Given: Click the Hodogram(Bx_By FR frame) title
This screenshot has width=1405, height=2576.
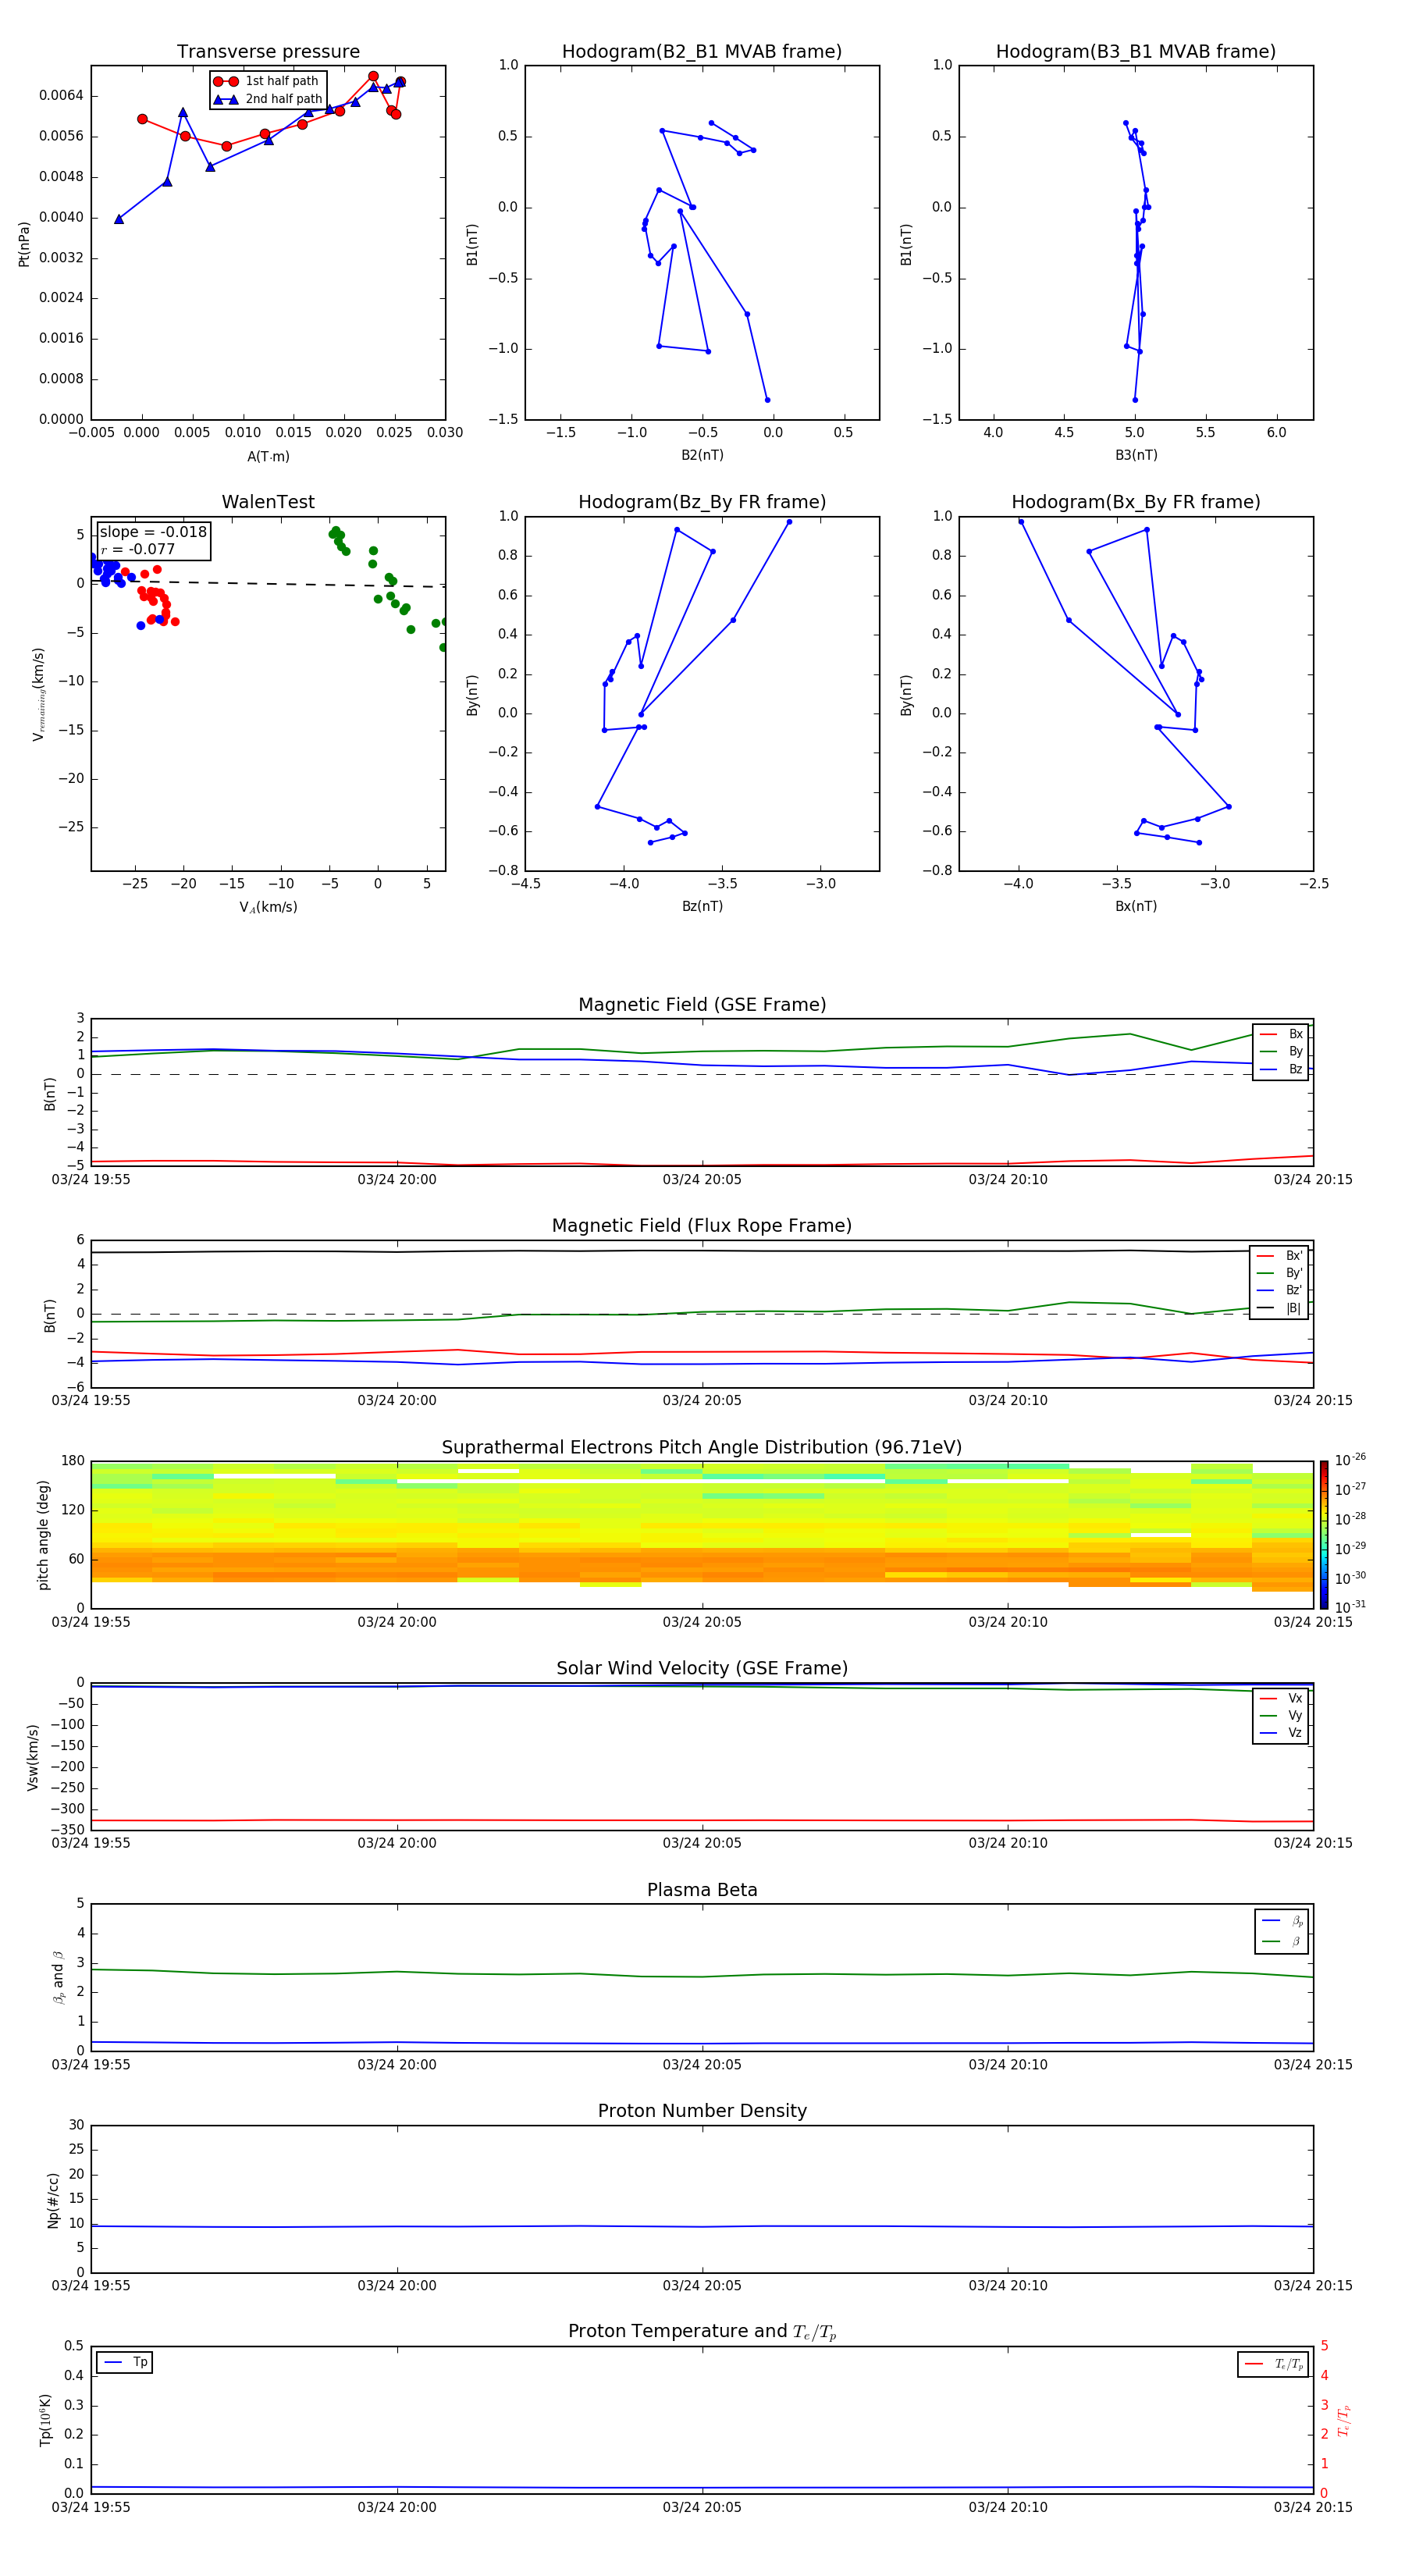Looking at the screenshot, I should 1136,502.
